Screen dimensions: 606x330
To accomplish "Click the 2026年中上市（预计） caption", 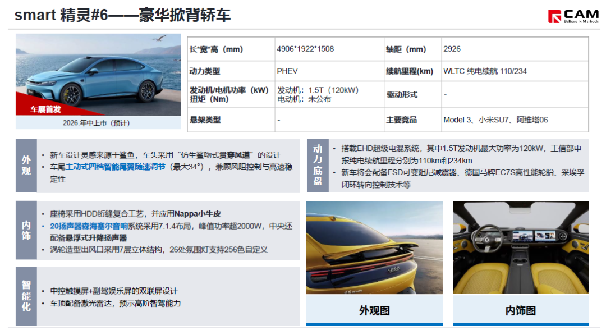I will click(97, 123).
